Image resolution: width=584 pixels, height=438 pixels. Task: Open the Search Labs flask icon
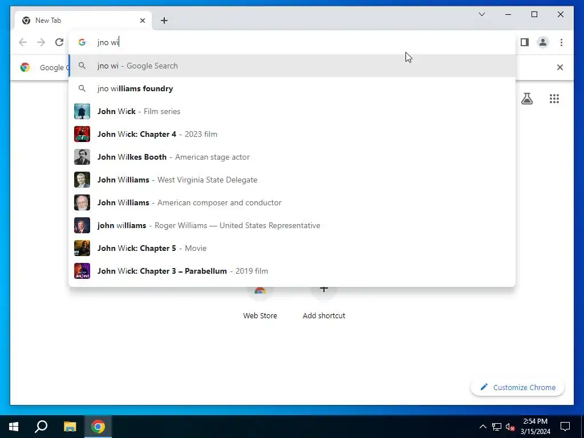pos(526,99)
